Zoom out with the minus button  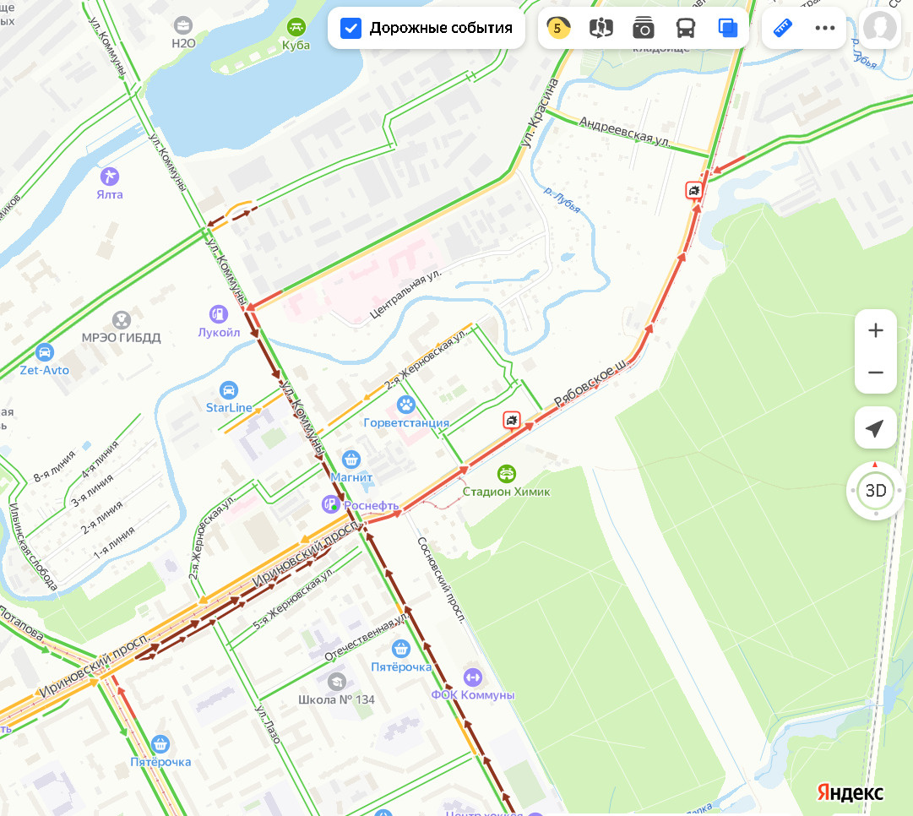tap(875, 373)
